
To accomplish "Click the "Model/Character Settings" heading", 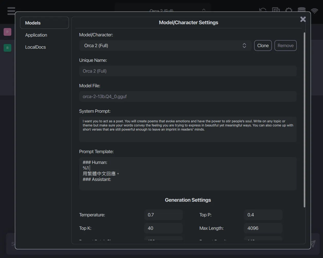I will [189, 22].
